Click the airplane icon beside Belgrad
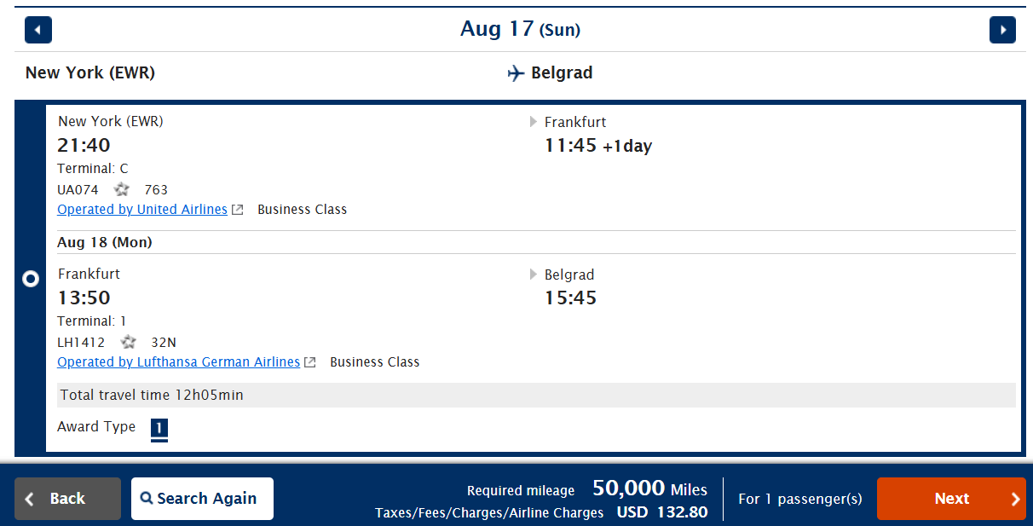 coord(516,73)
